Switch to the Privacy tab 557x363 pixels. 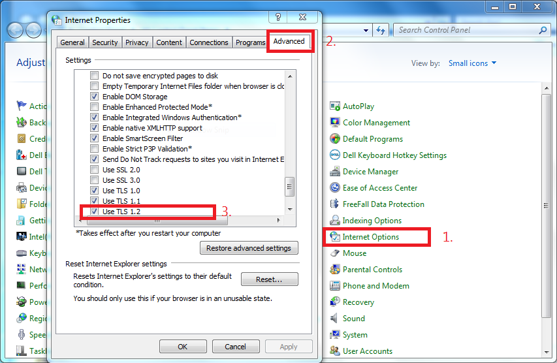point(136,42)
